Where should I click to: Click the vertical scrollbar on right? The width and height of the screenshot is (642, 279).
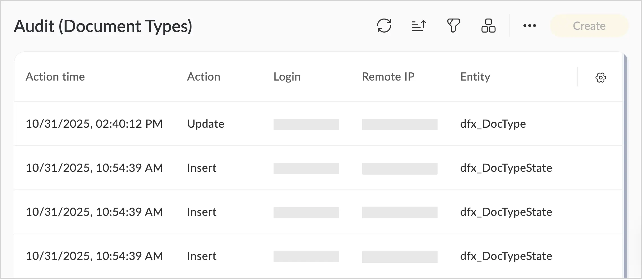point(625,166)
